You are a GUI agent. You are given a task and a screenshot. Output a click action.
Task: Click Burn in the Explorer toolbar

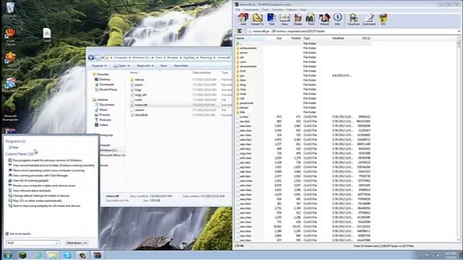coord(163,66)
